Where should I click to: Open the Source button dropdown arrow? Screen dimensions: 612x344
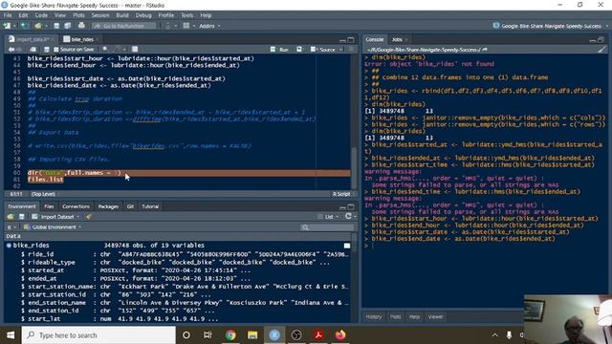[340, 50]
